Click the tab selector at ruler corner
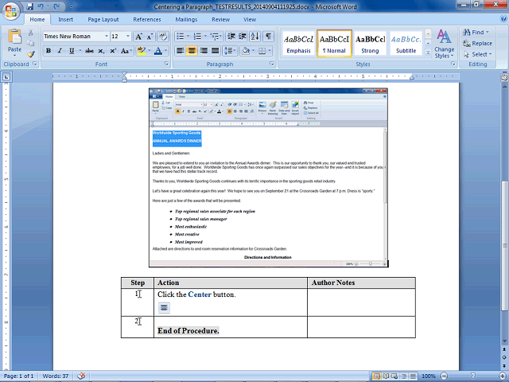Image resolution: width=509 pixels, height=382 pixels. click(6, 77)
